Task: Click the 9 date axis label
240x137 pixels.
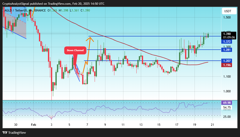Action: (x=105, y=125)
